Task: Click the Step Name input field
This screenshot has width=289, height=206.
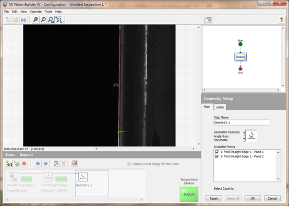Action: tap(242, 123)
